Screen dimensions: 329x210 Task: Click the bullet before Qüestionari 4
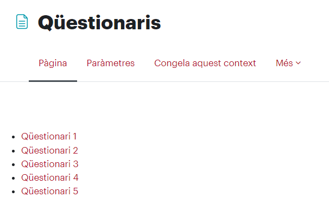14,179
